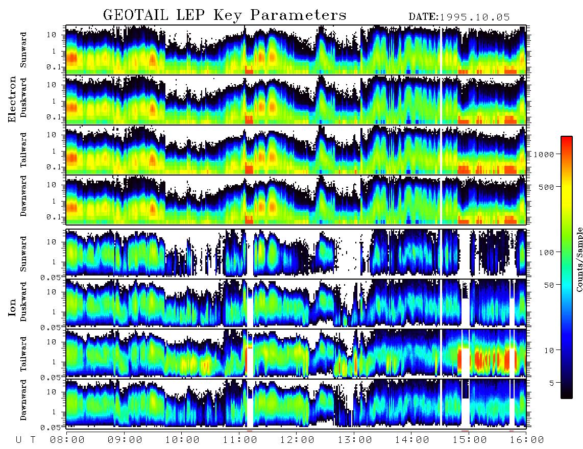
Task: Click inside the Ion Sunward spectrogram panel
Action: click(x=296, y=253)
